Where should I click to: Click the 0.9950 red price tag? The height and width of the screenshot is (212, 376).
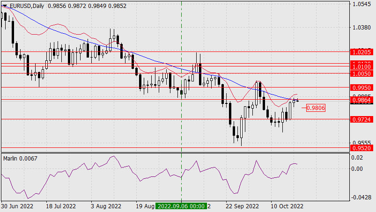click(362, 88)
